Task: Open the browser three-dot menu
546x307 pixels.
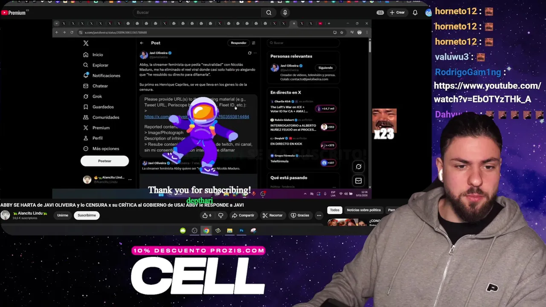Action: 367,32
